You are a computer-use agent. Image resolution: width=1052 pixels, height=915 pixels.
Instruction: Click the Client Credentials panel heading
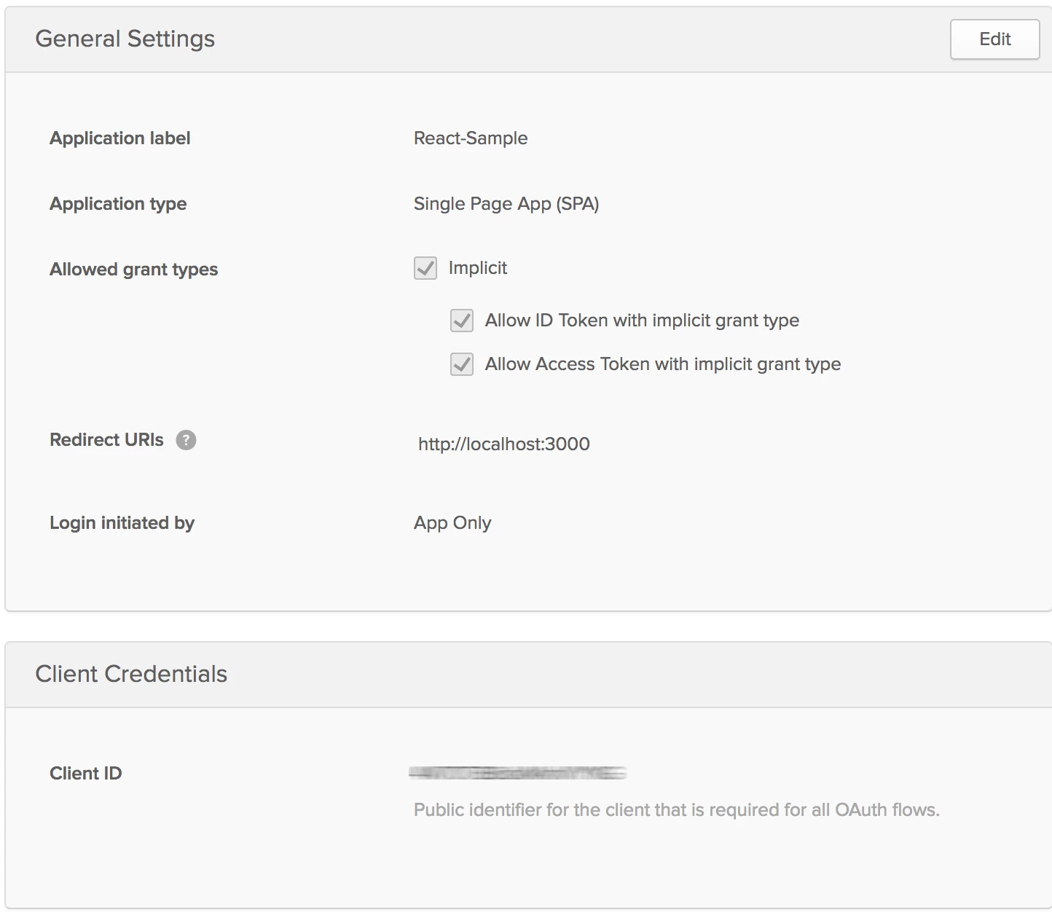coord(131,675)
